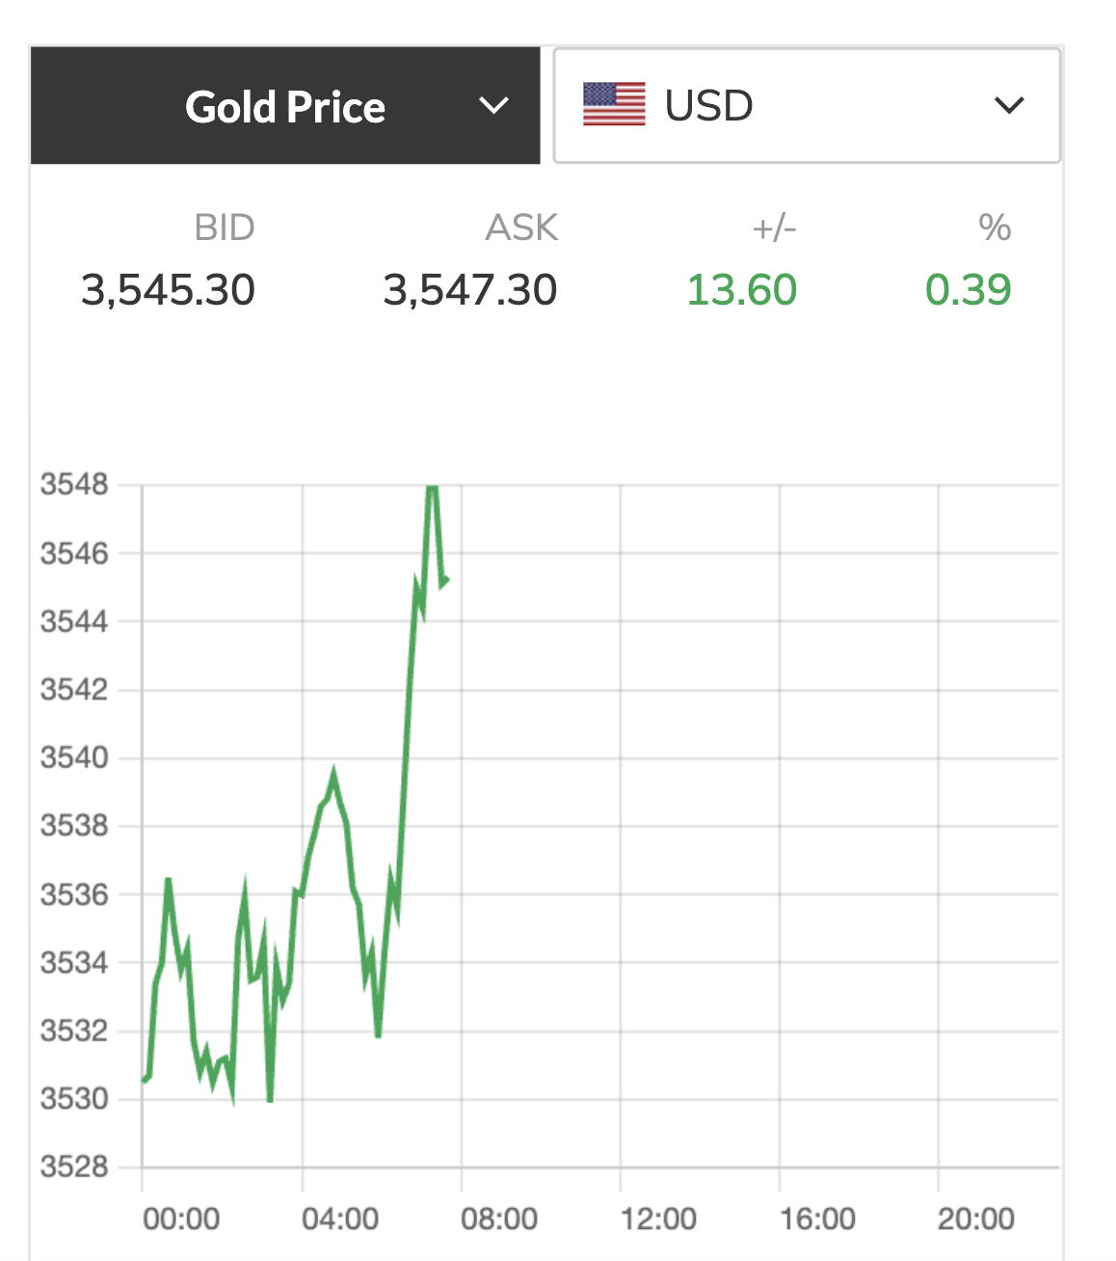
Task: Select the ASK column header
Action: click(521, 228)
